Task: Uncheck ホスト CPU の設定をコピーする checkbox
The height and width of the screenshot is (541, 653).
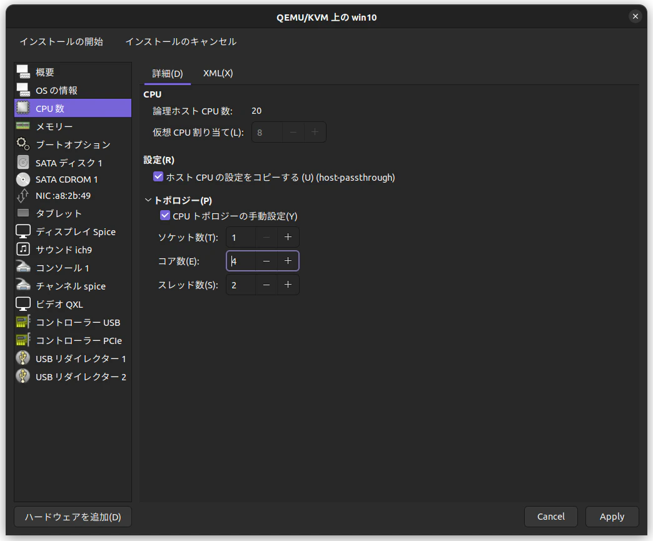Action: pyautogui.click(x=158, y=176)
